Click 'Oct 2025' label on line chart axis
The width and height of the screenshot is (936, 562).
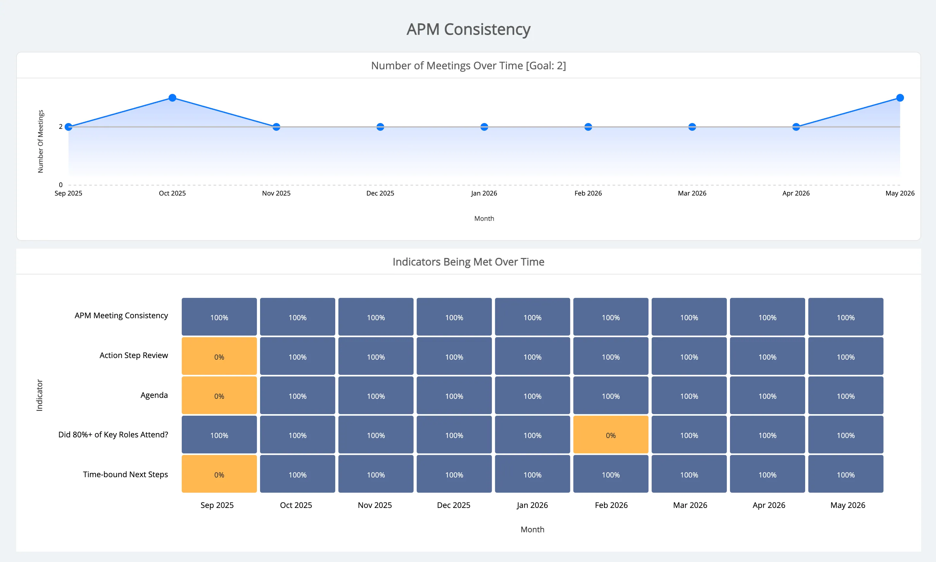point(172,193)
